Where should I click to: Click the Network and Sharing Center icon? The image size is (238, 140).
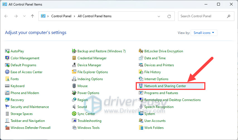coord(141,86)
